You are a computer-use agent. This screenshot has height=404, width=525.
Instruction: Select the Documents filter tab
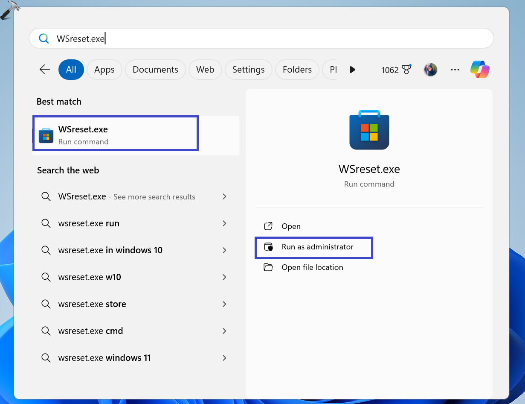pyautogui.click(x=155, y=70)
